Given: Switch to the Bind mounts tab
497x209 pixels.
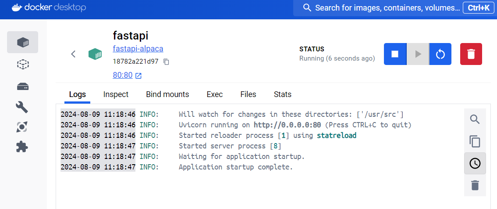Looking at the screenshot, I should coord(167,94).
